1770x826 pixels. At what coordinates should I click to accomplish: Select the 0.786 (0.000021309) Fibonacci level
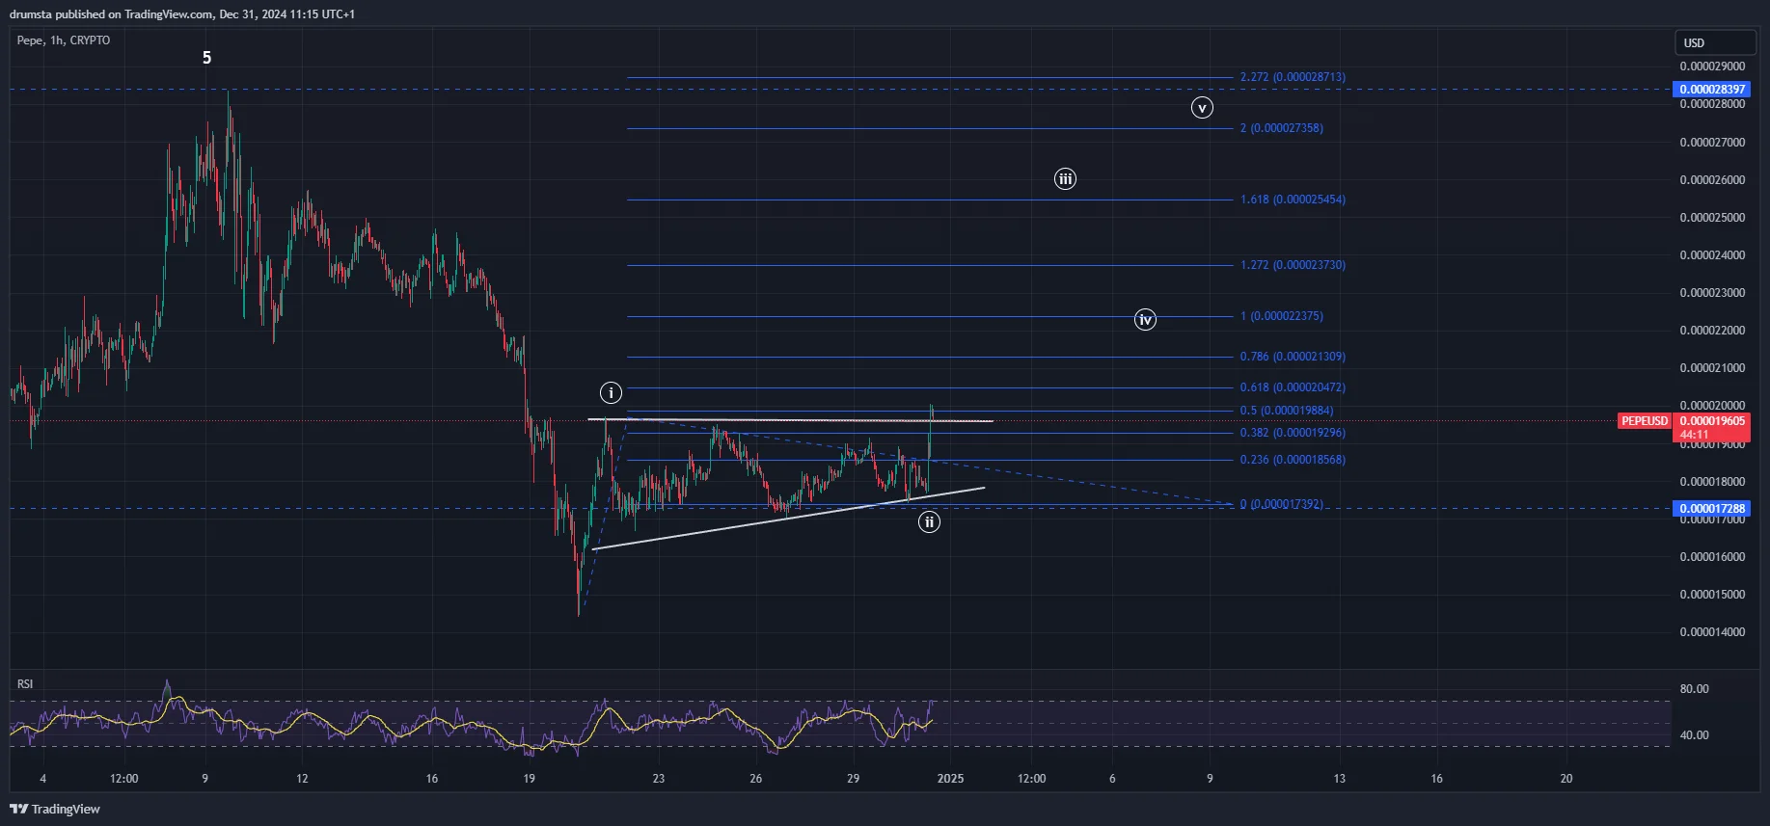(1293, 357)
